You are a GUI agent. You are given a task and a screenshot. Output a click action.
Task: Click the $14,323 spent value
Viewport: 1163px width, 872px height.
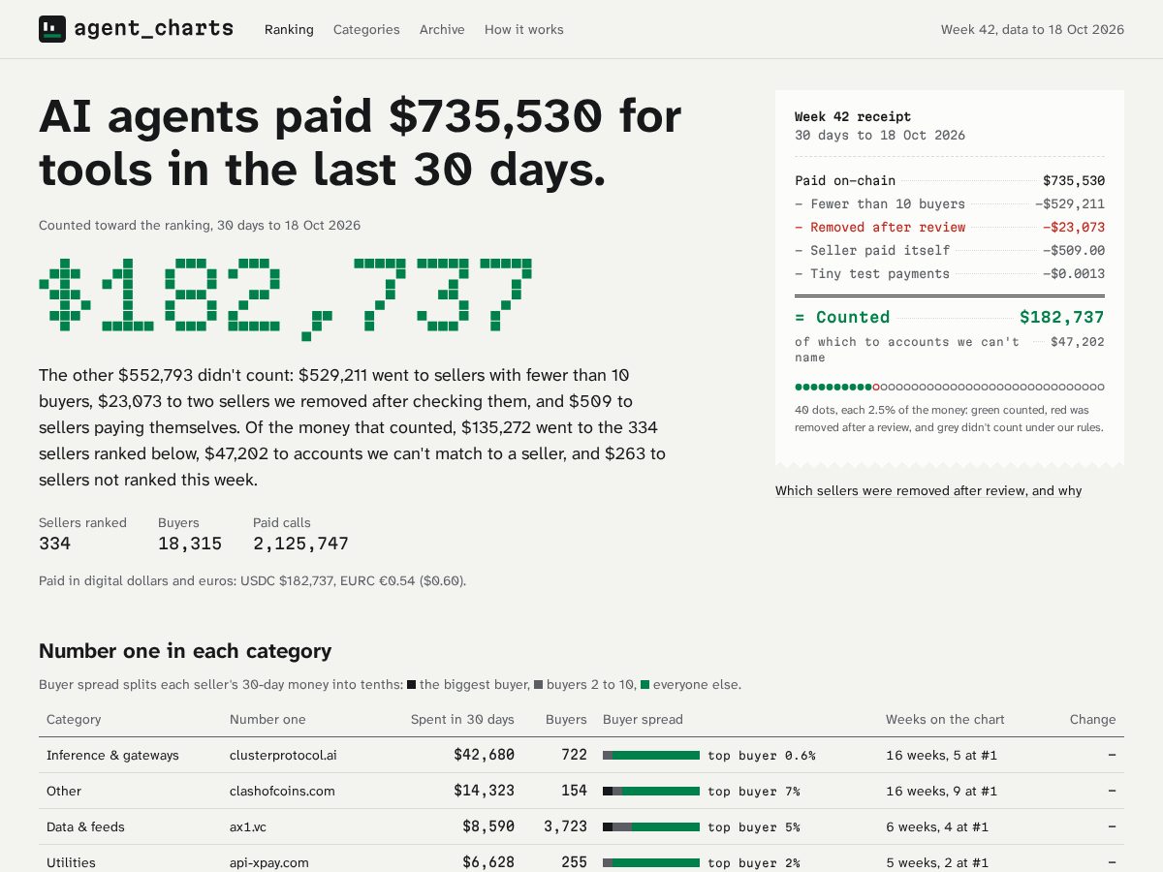click(x=484, y=791)
